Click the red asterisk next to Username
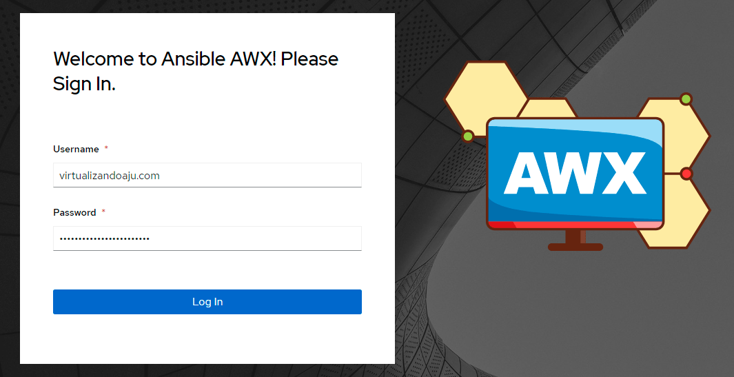 106,149
